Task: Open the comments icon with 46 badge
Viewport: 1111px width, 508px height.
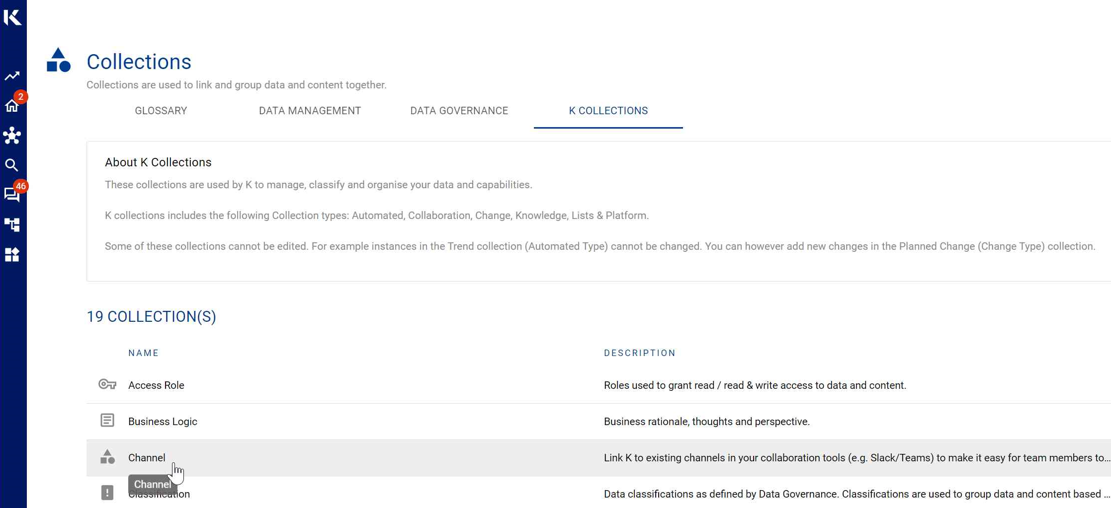Action: (12, 195)
